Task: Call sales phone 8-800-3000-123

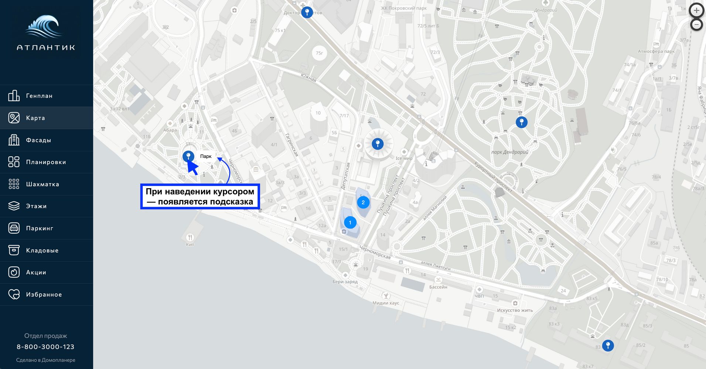Action: point(45,347)
